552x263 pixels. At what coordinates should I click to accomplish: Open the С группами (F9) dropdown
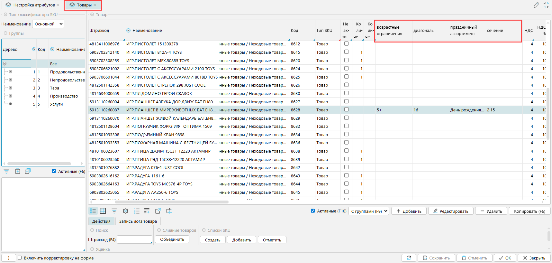(x=369, y=211)
